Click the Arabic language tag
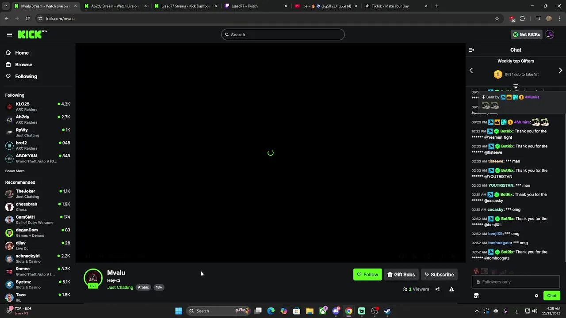The width and height of the screenshot is (566, 318). coord(143,288)
